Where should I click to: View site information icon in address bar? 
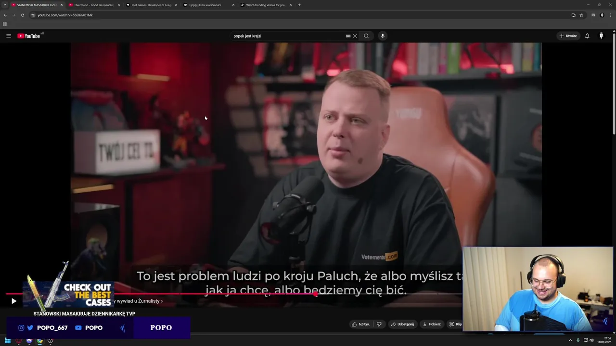pyautogui.click(x=33, y=15)
